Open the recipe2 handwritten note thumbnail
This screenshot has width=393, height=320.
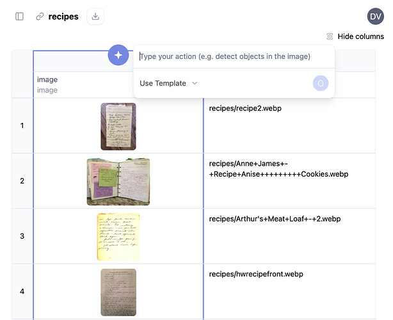pyautogui.click(x=118, y=127)
